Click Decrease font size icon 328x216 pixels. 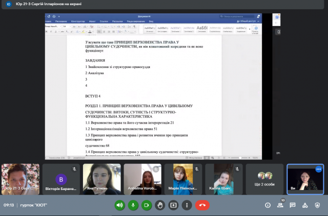click(79, 27)
